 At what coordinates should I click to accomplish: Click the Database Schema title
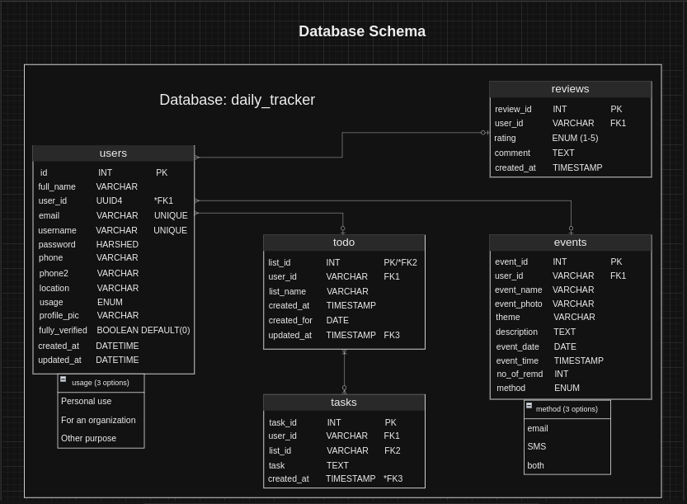click(x=362, y=31)
